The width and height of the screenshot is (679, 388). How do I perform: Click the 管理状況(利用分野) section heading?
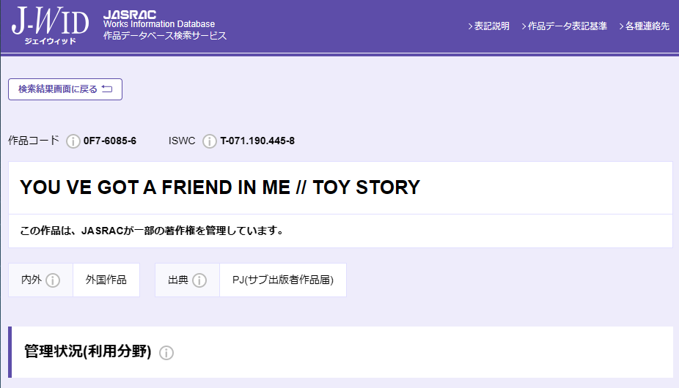[87, 352]
